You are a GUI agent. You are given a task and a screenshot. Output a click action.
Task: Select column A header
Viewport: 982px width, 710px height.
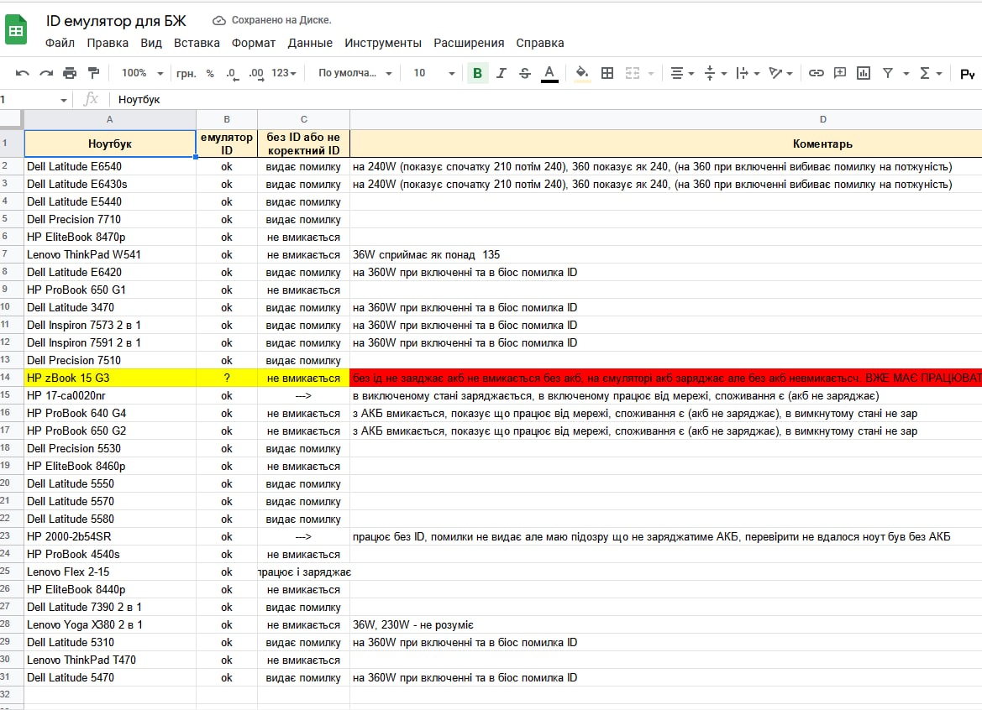(x=109, y=119)
